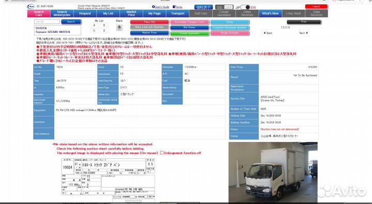
Task: Check the Enlargement function off checkbox
Action: [162, 153]
